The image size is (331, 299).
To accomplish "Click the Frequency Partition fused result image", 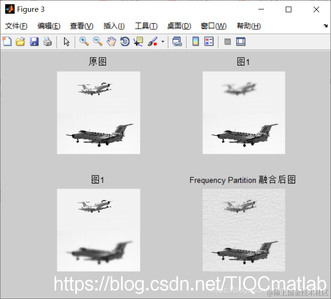I will pyautogui.click(x=244, y=230).
